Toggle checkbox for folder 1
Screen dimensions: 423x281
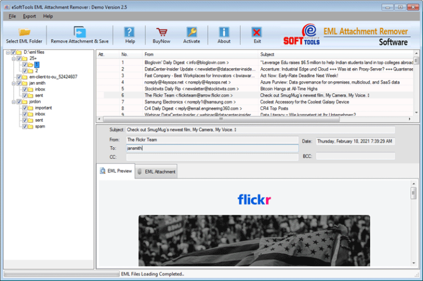25,64
